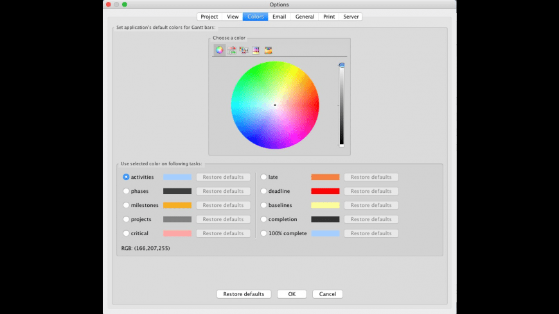Screen dimensions: 559x314
Task: Click the yellow baselines swatch
Action: (x=325, y=205)
